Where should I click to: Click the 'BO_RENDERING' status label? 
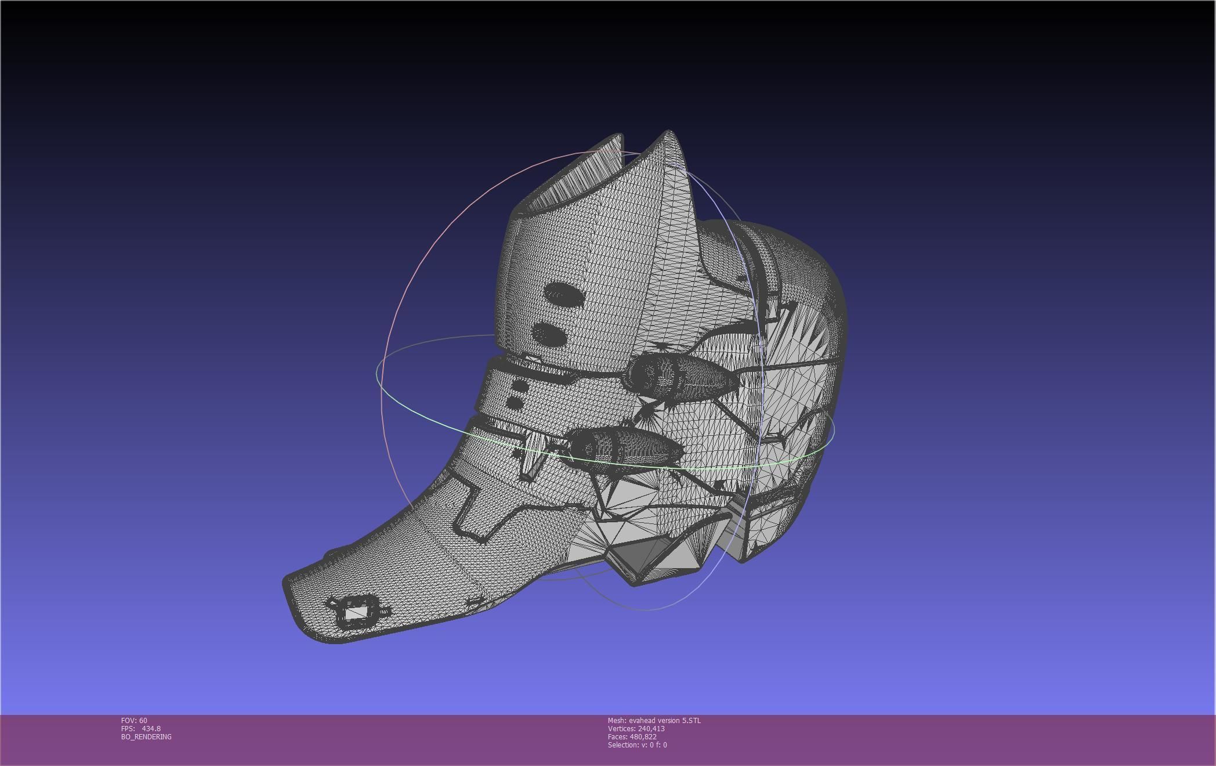click(146, 736)
